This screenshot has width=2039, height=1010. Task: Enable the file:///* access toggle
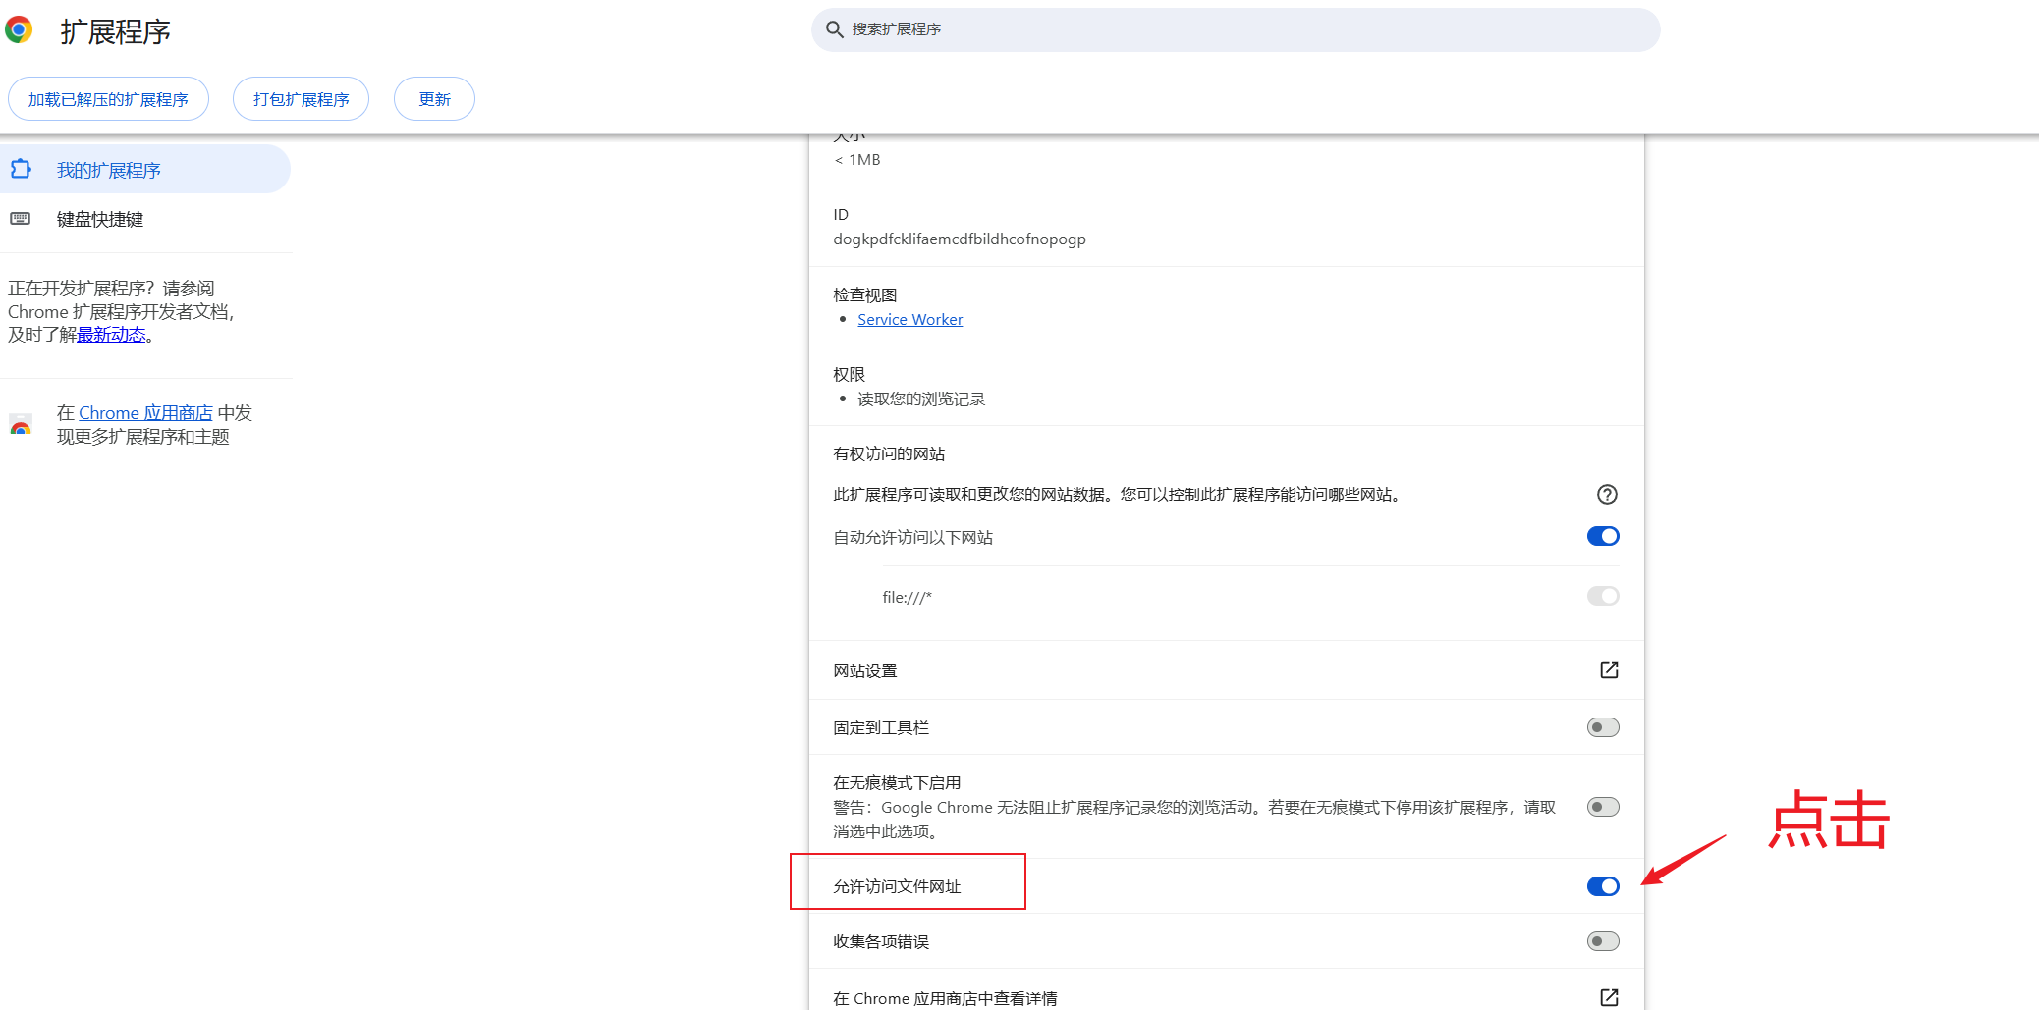click(x=1602, y=596)
